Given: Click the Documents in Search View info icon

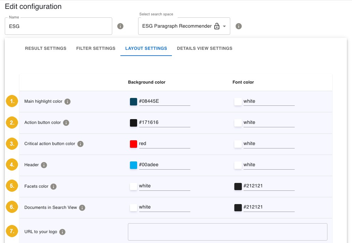Looking at the screenshot, I should (x=82, y=208).
